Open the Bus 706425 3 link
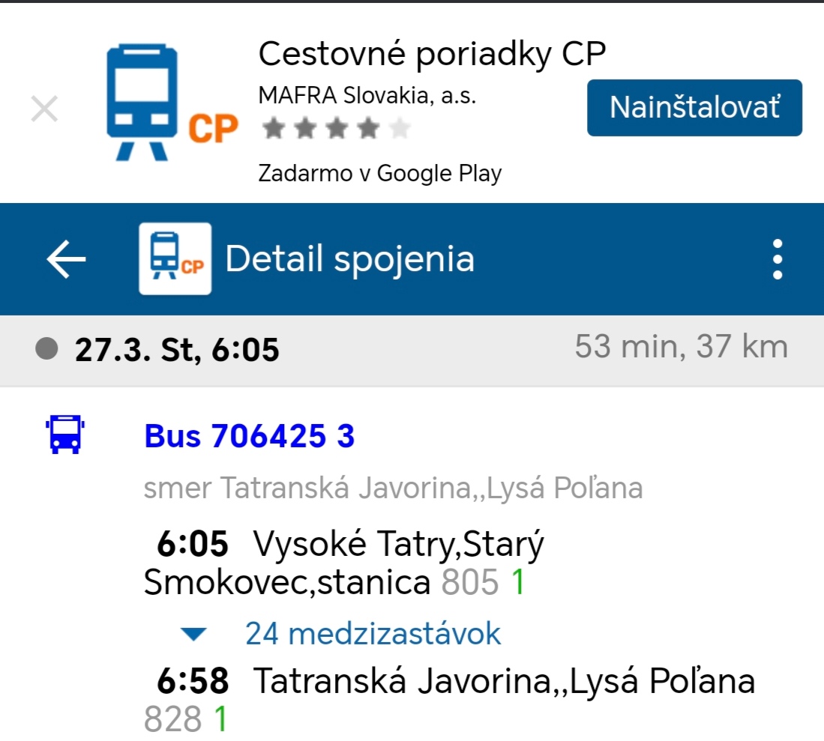This screenshot has width=824, height=741. tap(249, 436)
